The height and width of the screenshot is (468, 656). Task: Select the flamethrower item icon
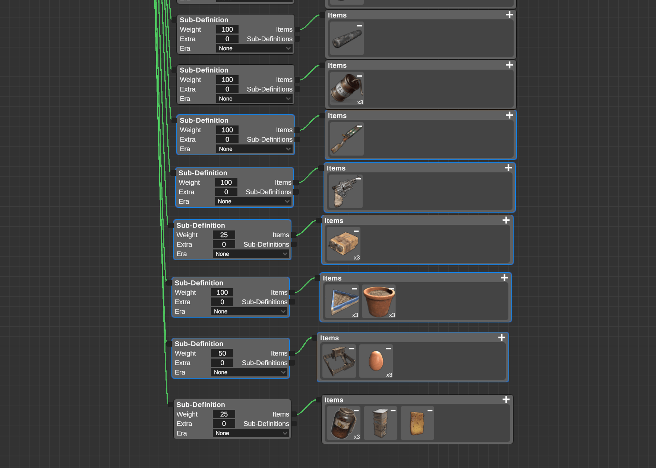(345, 139)
